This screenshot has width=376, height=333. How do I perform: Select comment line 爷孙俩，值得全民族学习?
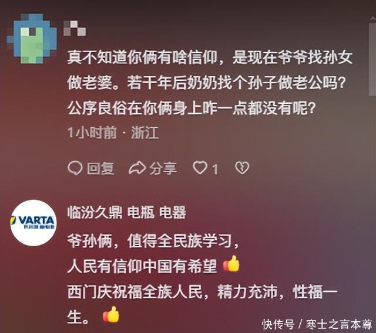[153, 242]
